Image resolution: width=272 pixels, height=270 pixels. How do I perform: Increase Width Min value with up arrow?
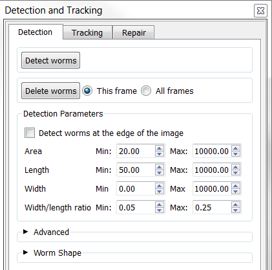click(x=160, y=186)
